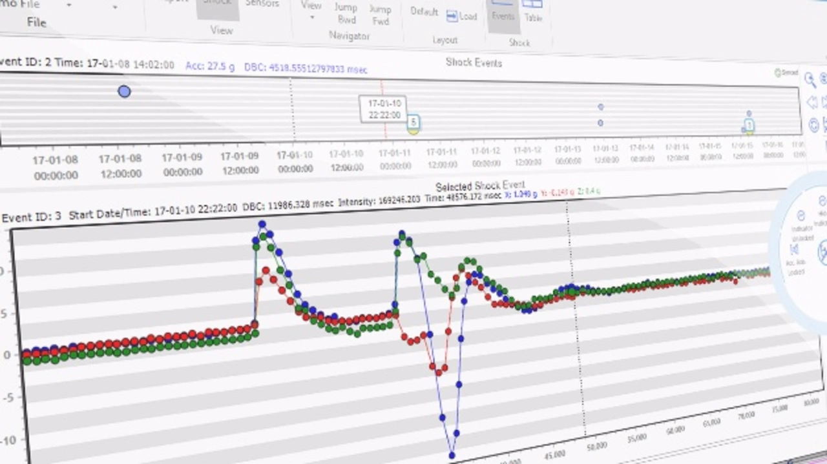Expand the second dropdown arrow in the File group

pos(115,7)
